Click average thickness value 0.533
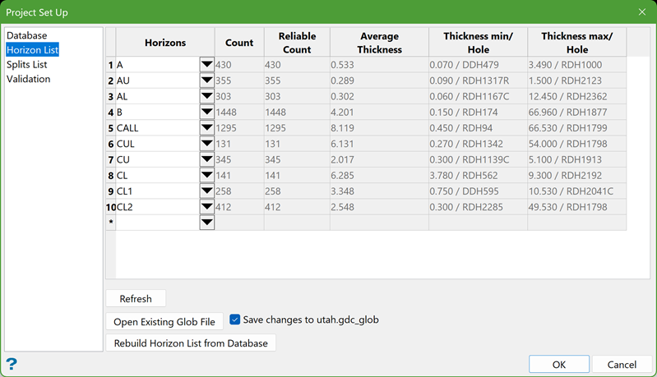This screenshot has height=377, width=657. 379,65
